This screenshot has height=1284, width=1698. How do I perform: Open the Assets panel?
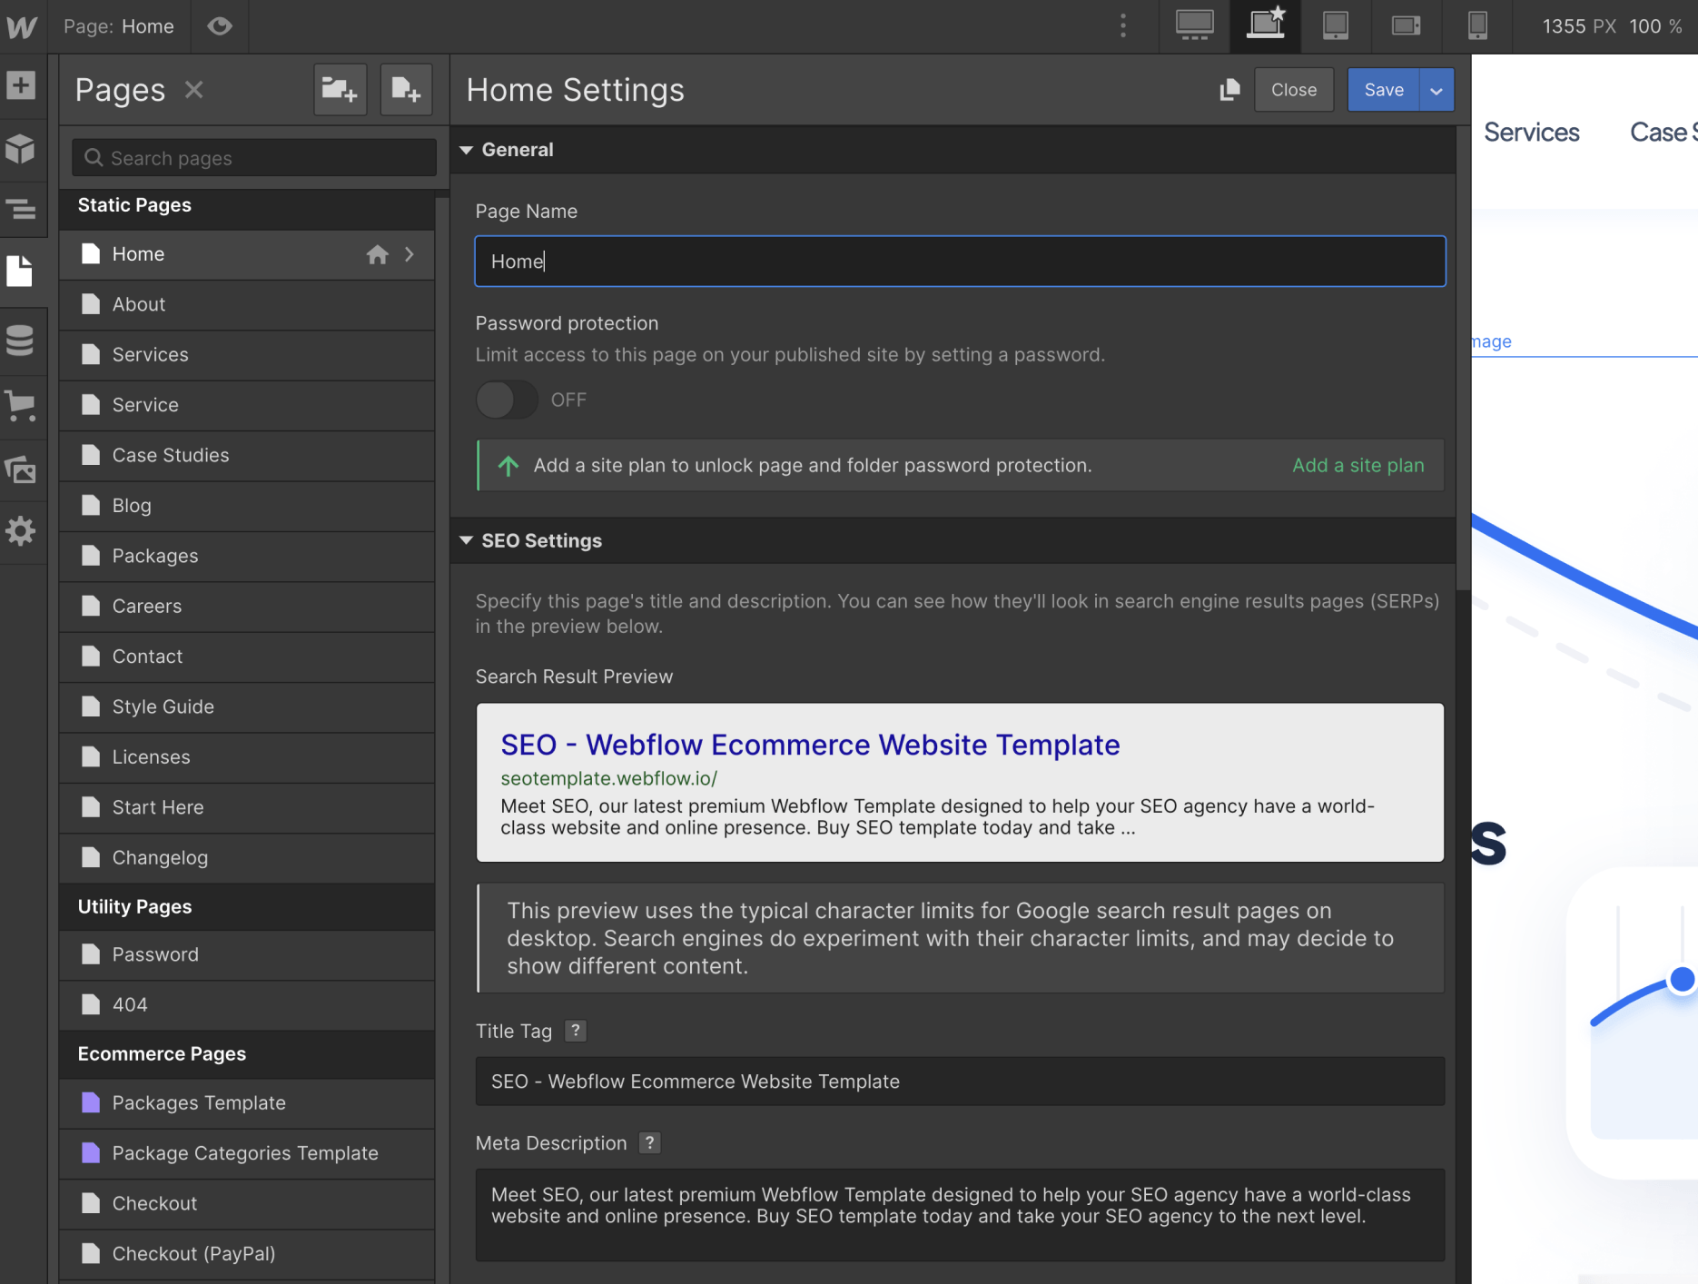tap(20, 469)
